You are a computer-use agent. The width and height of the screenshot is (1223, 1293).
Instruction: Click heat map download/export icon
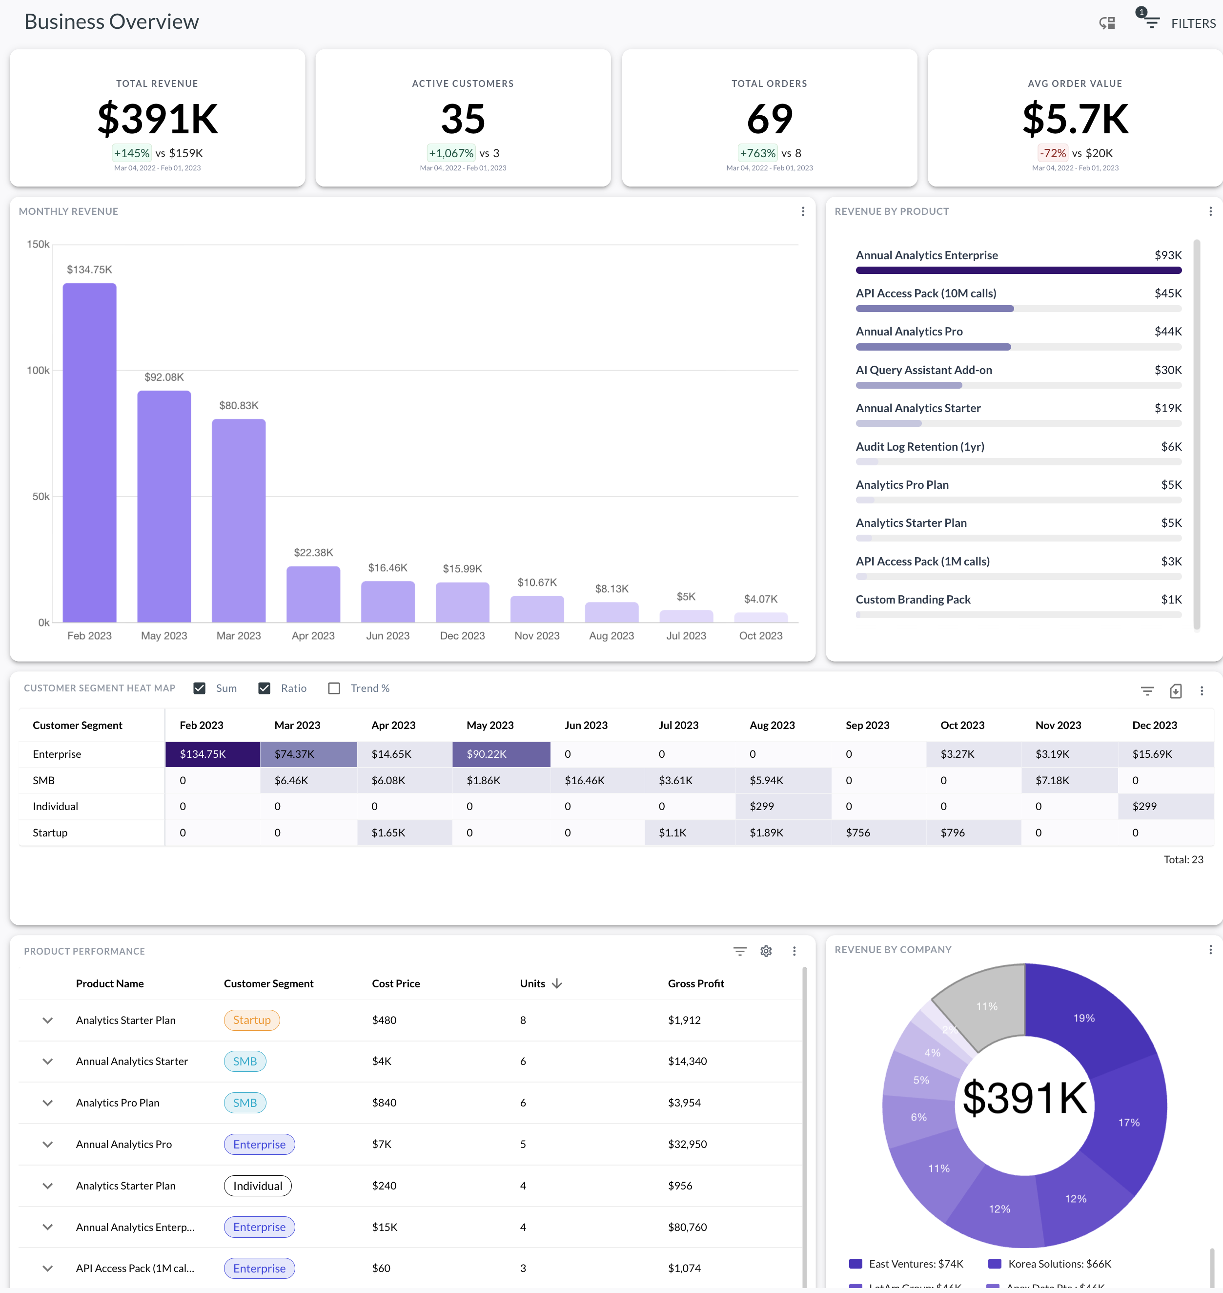point(1175,690)
